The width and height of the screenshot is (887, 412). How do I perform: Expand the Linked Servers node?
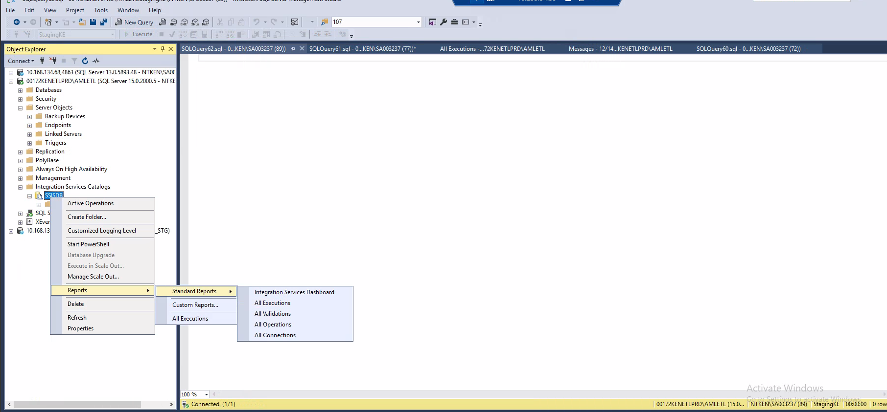point(29,134)
